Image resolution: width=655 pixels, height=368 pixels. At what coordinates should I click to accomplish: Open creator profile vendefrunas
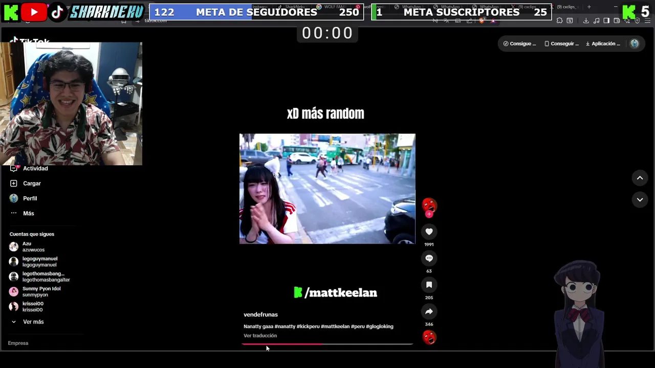260,315
